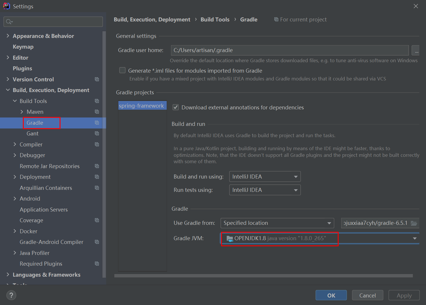This screenshot has height=305, width=426.
Task: Expand Appearance & Behavior section
Action: 8,36
